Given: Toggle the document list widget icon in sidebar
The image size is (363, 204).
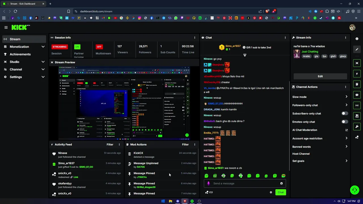Looking at the screenshot, I should (x=357, y=84).
